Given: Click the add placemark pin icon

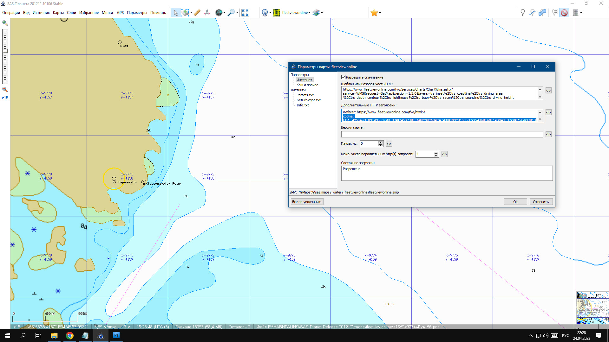Looking at the screenshot, I should 522,13.
